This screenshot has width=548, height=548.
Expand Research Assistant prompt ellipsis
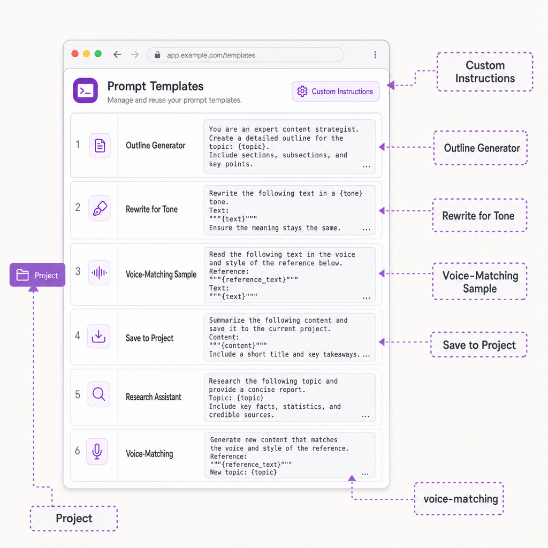(366, 416)
